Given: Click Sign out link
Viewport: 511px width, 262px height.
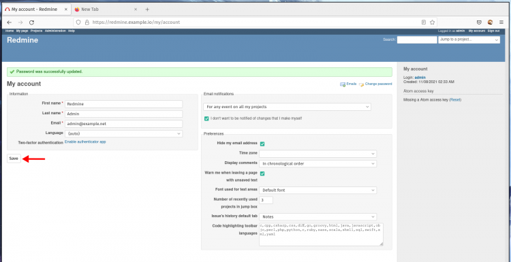Looking at the screenshot, I should tap(493, 31).
